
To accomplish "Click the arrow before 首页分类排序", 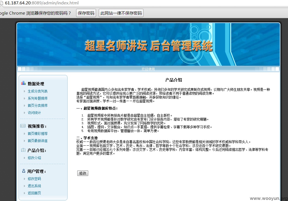I will pos(25,105).
